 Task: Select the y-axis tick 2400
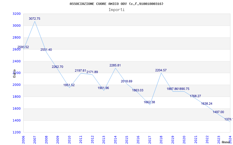coord(17,61)
